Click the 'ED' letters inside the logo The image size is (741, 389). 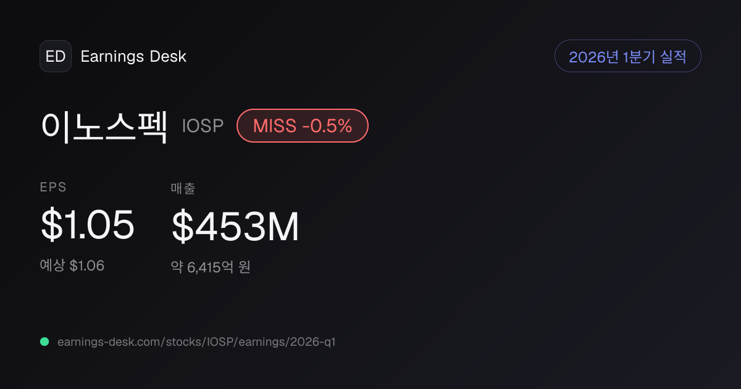point(56,56)
